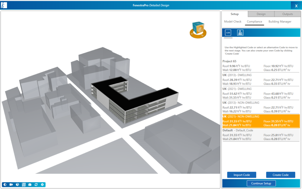Refresh the 3D view with sync icon

(x=36, y=185)
